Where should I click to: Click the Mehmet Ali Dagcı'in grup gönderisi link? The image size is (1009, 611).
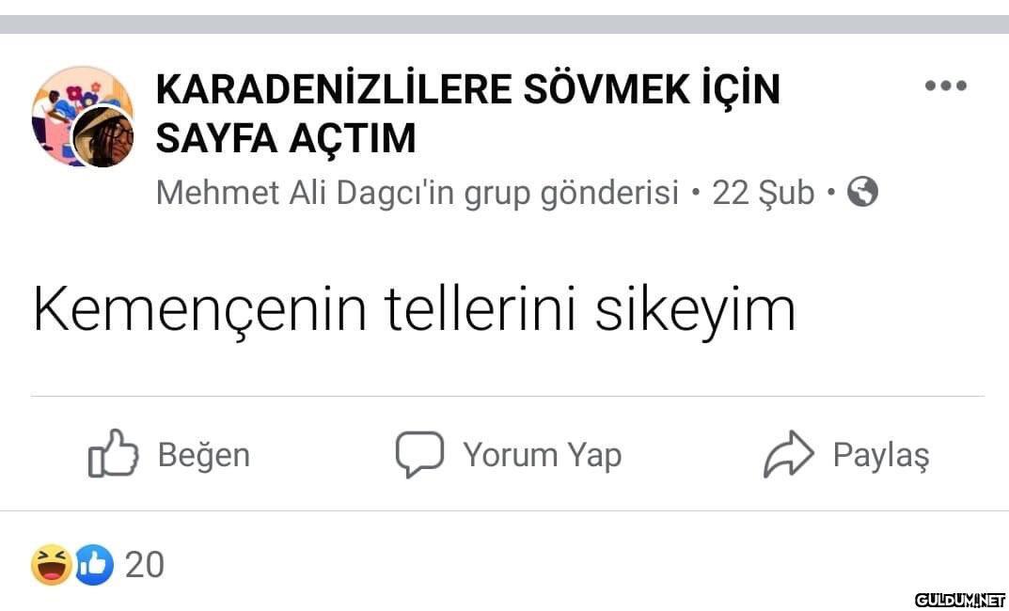click(x=417, y=193)
